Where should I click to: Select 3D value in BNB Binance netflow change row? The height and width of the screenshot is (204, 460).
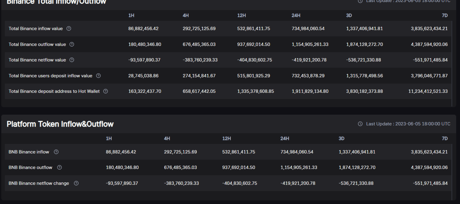tap(356, 183)
